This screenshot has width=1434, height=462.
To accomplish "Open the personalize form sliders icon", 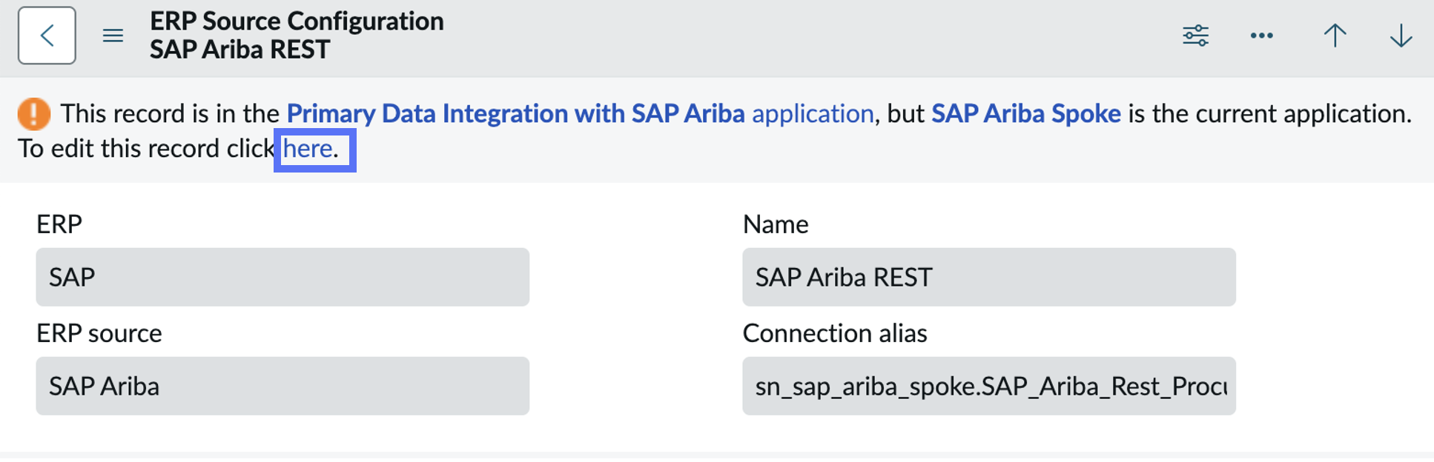I will tap(1195, 36).
